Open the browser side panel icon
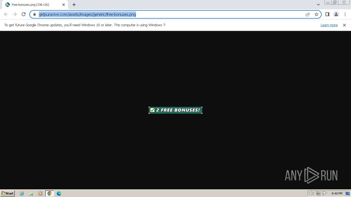The width and height of the screenshot is (351, 197). pyautogui.click(x=327, y=14)
